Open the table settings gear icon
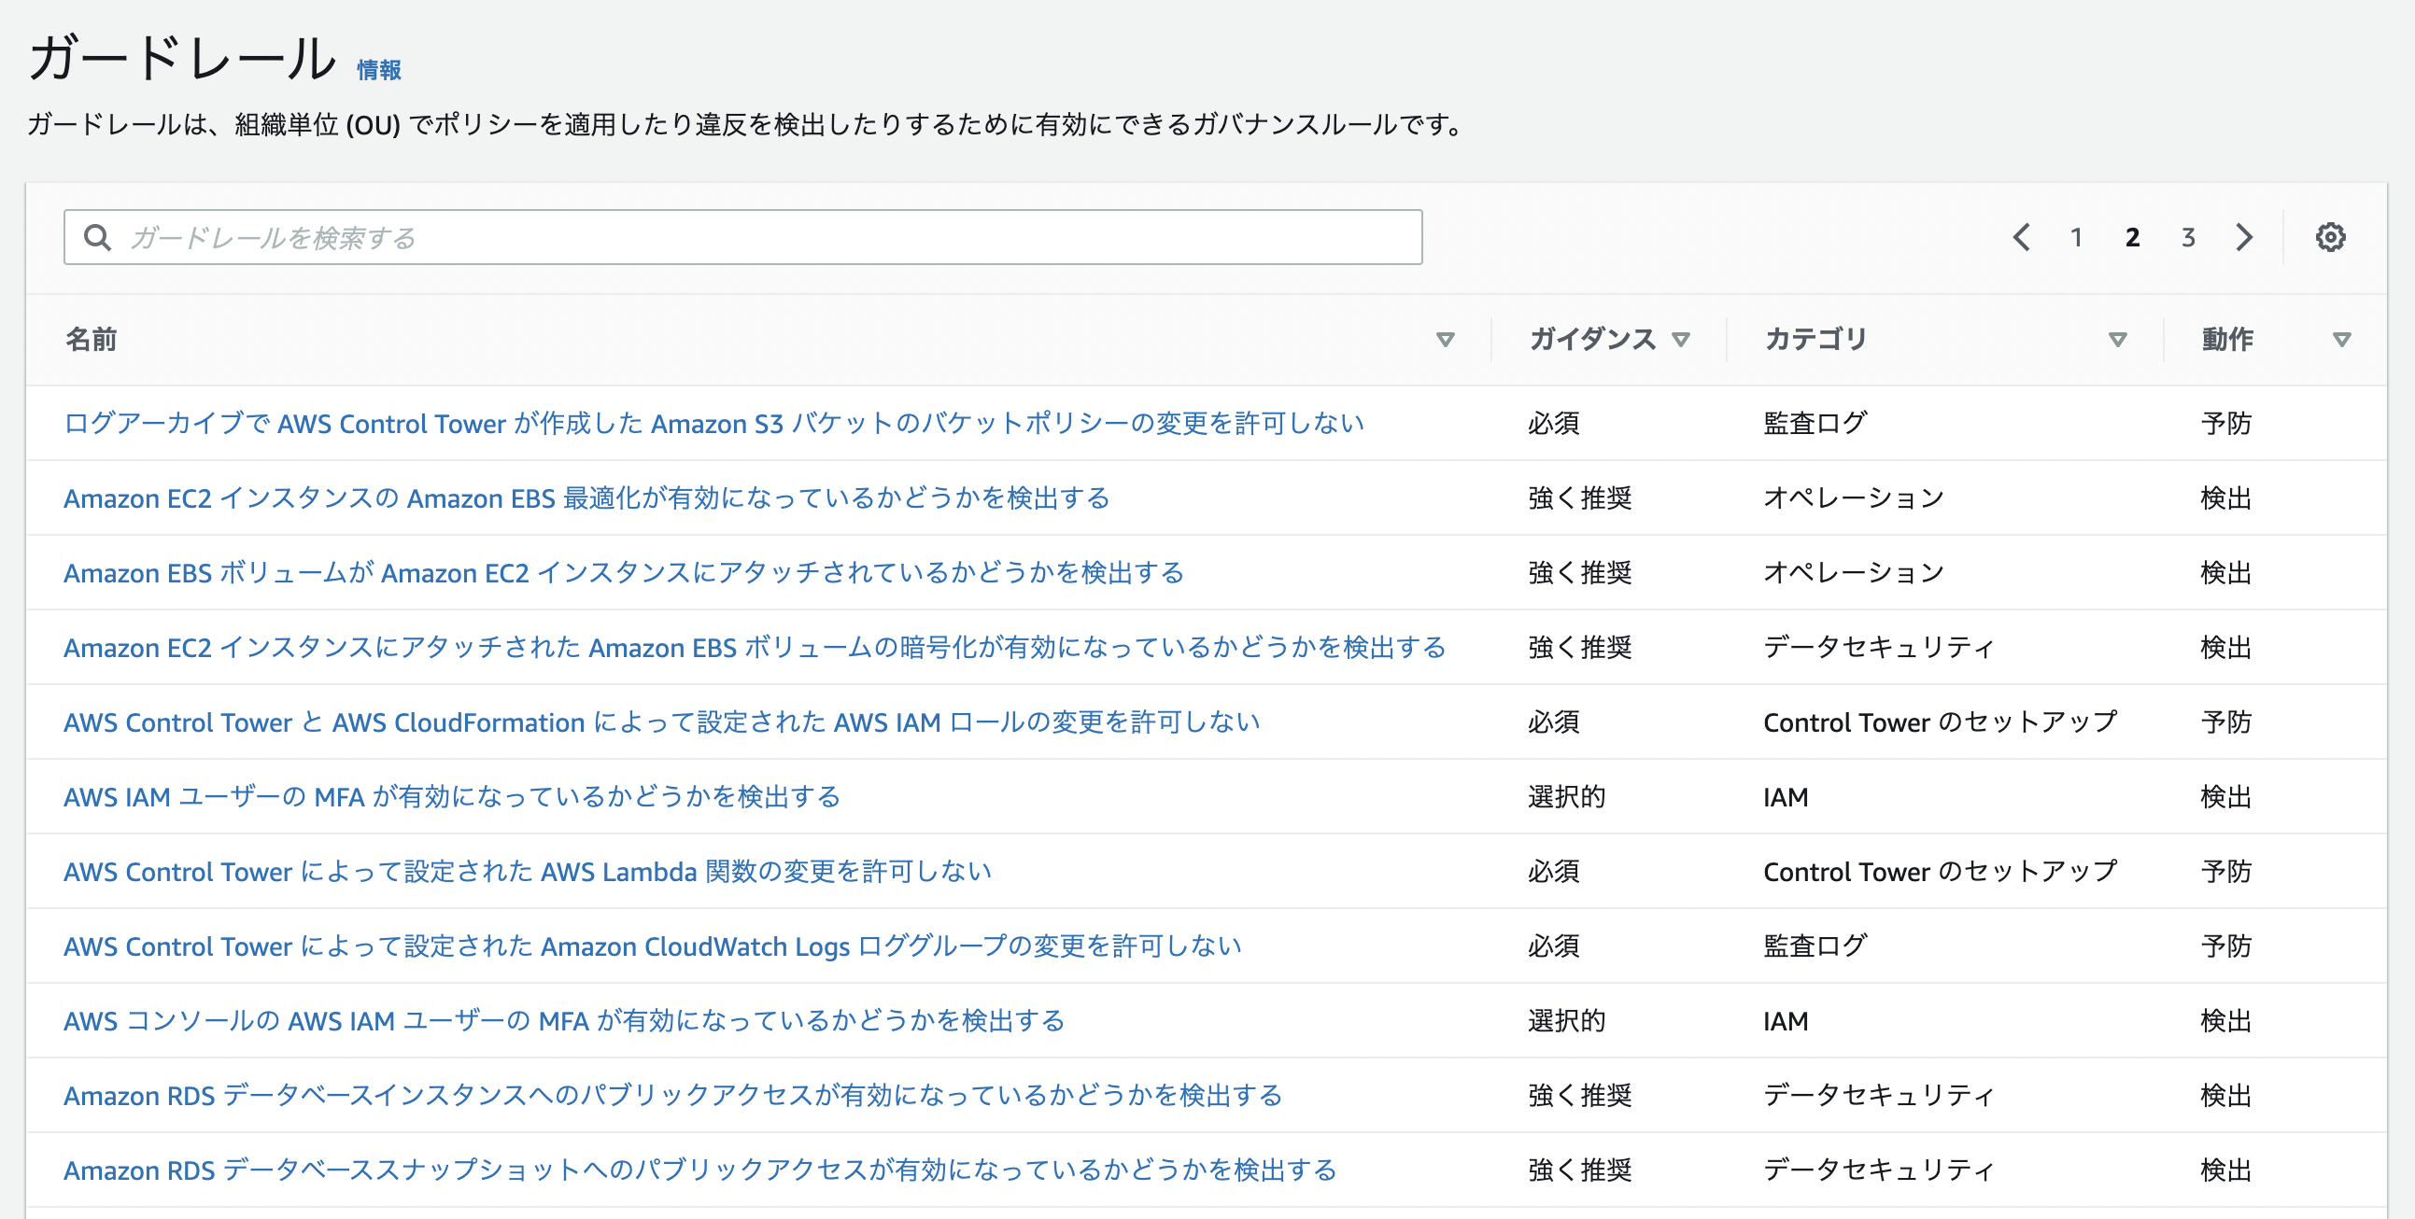 2330,237
